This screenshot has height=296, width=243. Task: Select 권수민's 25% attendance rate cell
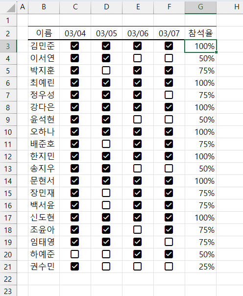(x=200, y=267)
